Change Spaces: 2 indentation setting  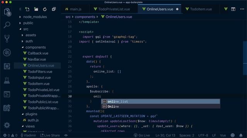click(x=187, y=135)
